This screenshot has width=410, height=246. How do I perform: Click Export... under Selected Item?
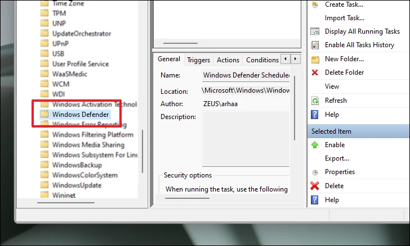click(337, 158)
